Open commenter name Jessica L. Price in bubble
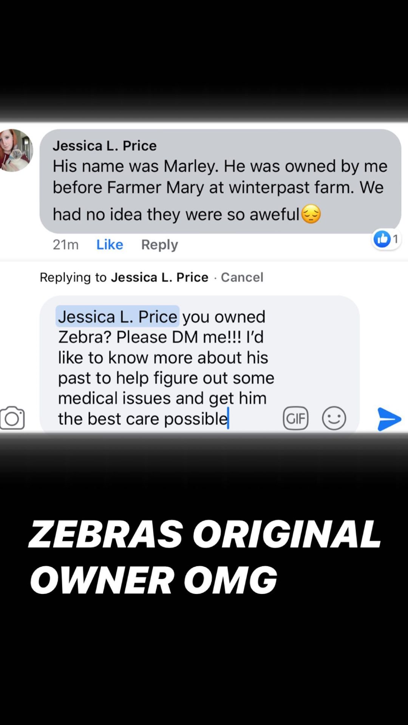 105,146
